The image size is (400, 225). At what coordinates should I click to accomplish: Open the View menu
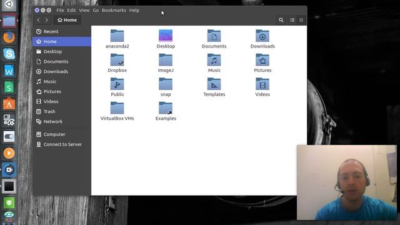click(x=84, y=10)
